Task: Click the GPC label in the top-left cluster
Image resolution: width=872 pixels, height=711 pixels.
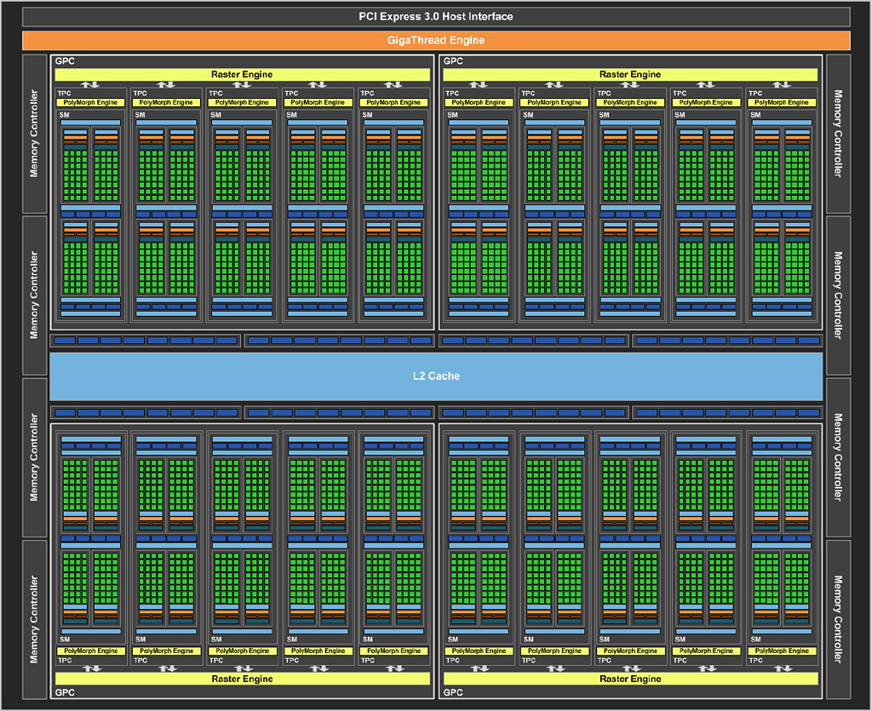Action: [65, 61]
